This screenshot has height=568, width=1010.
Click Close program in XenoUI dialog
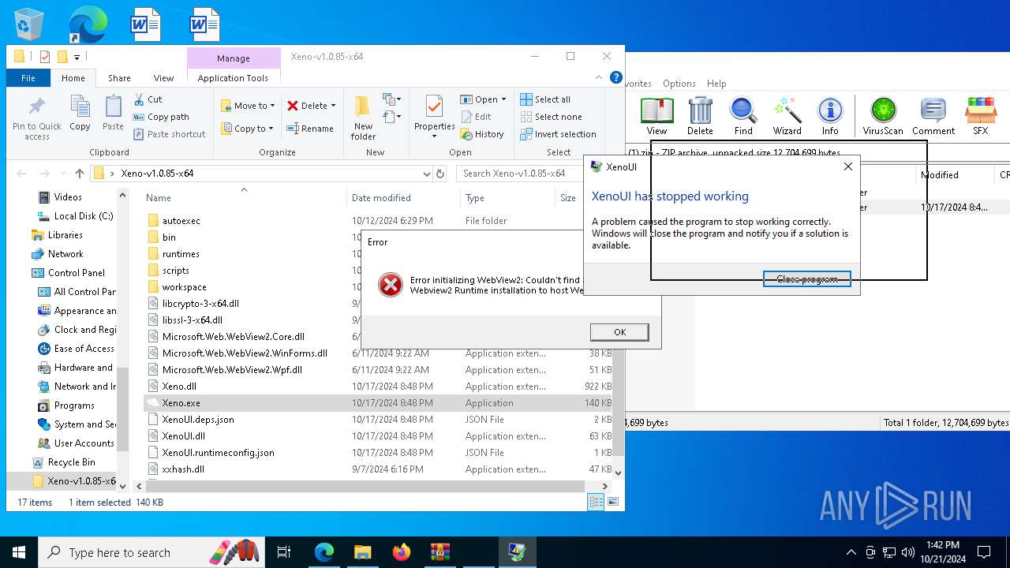coord(806,279)
